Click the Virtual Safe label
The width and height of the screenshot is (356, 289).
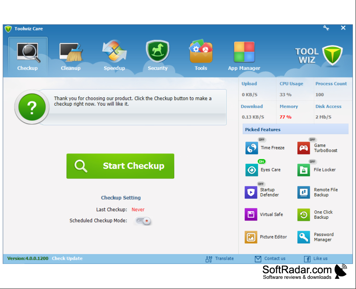click(x=271, y=215)
